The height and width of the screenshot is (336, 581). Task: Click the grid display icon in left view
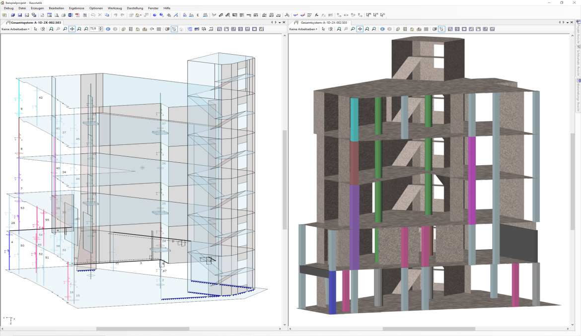pyautogui.click(x=159, y=29)
